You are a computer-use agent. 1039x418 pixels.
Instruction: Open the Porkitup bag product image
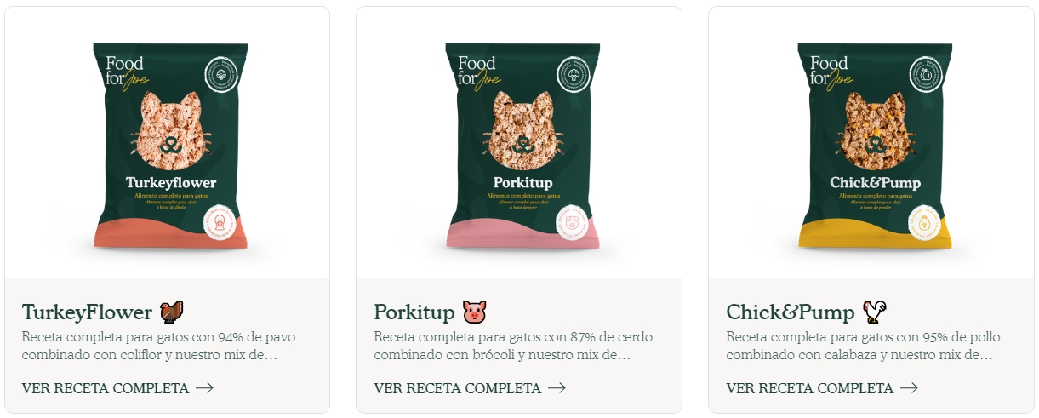pos(522,146)
